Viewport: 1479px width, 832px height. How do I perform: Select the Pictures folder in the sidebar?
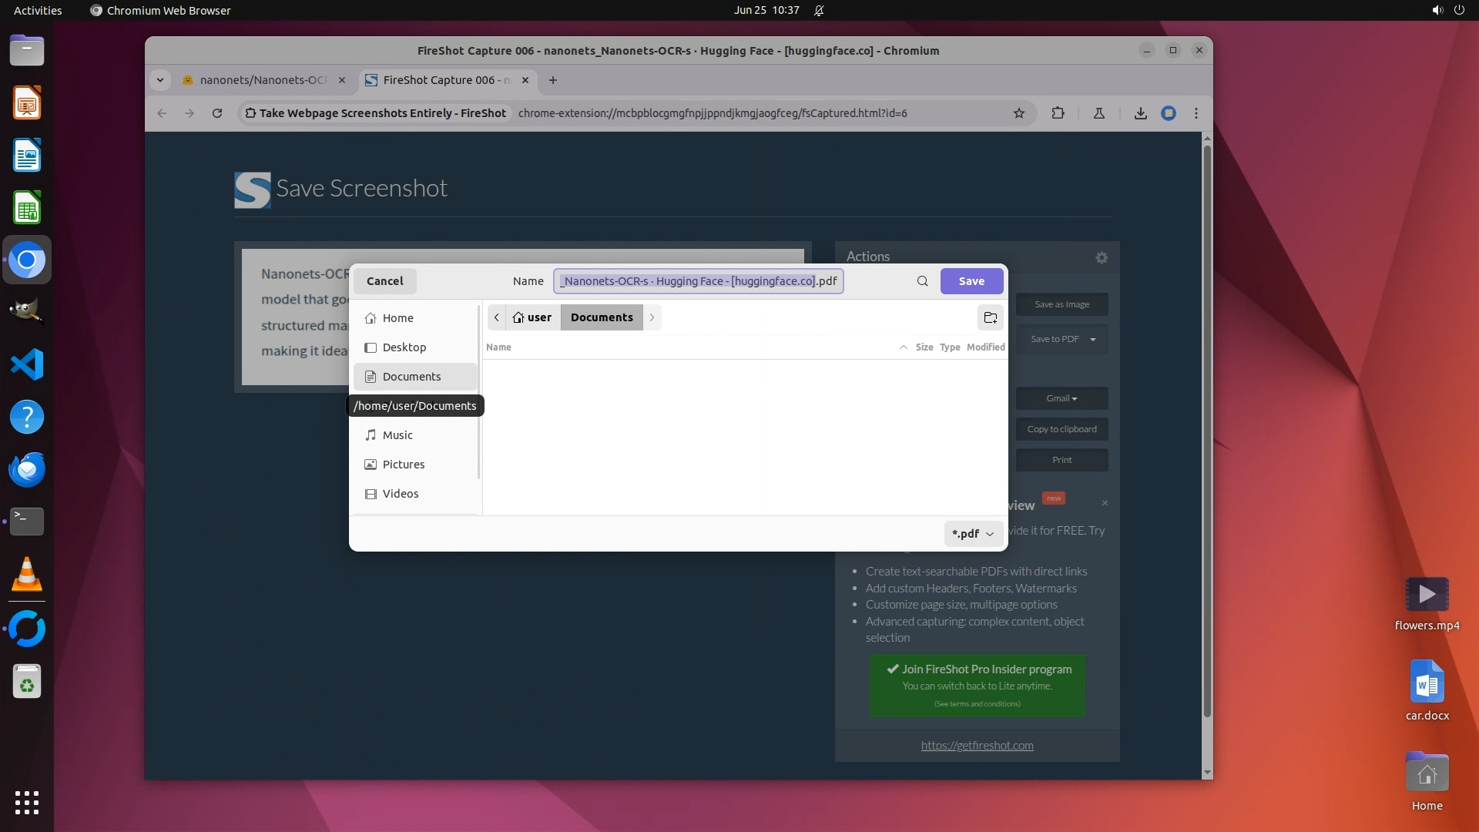[x=403, y=465]
